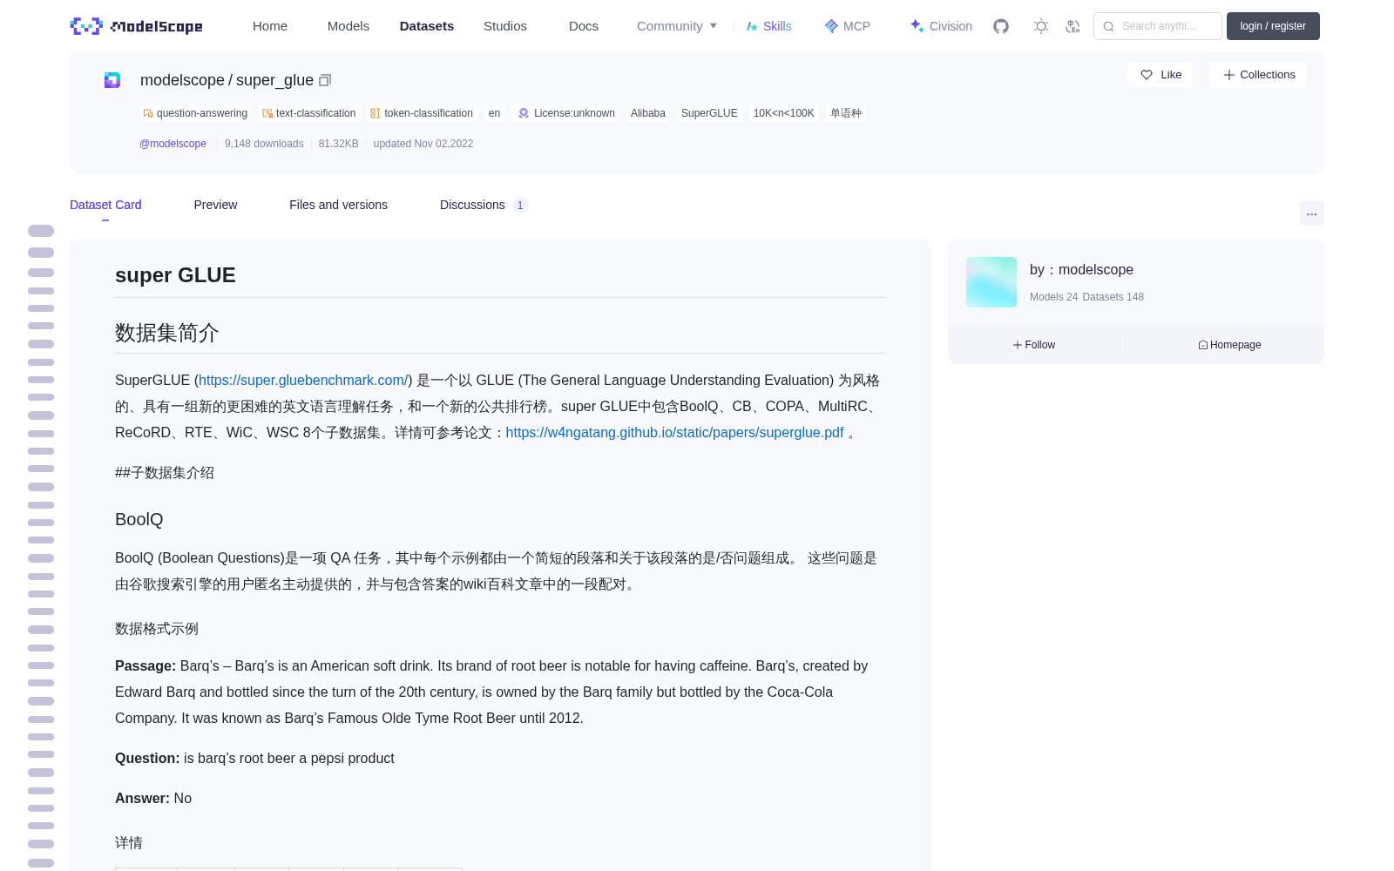Click the 单语种 tag
Image resolution: width=1394 pixels, height=871 pixels.
846,113
